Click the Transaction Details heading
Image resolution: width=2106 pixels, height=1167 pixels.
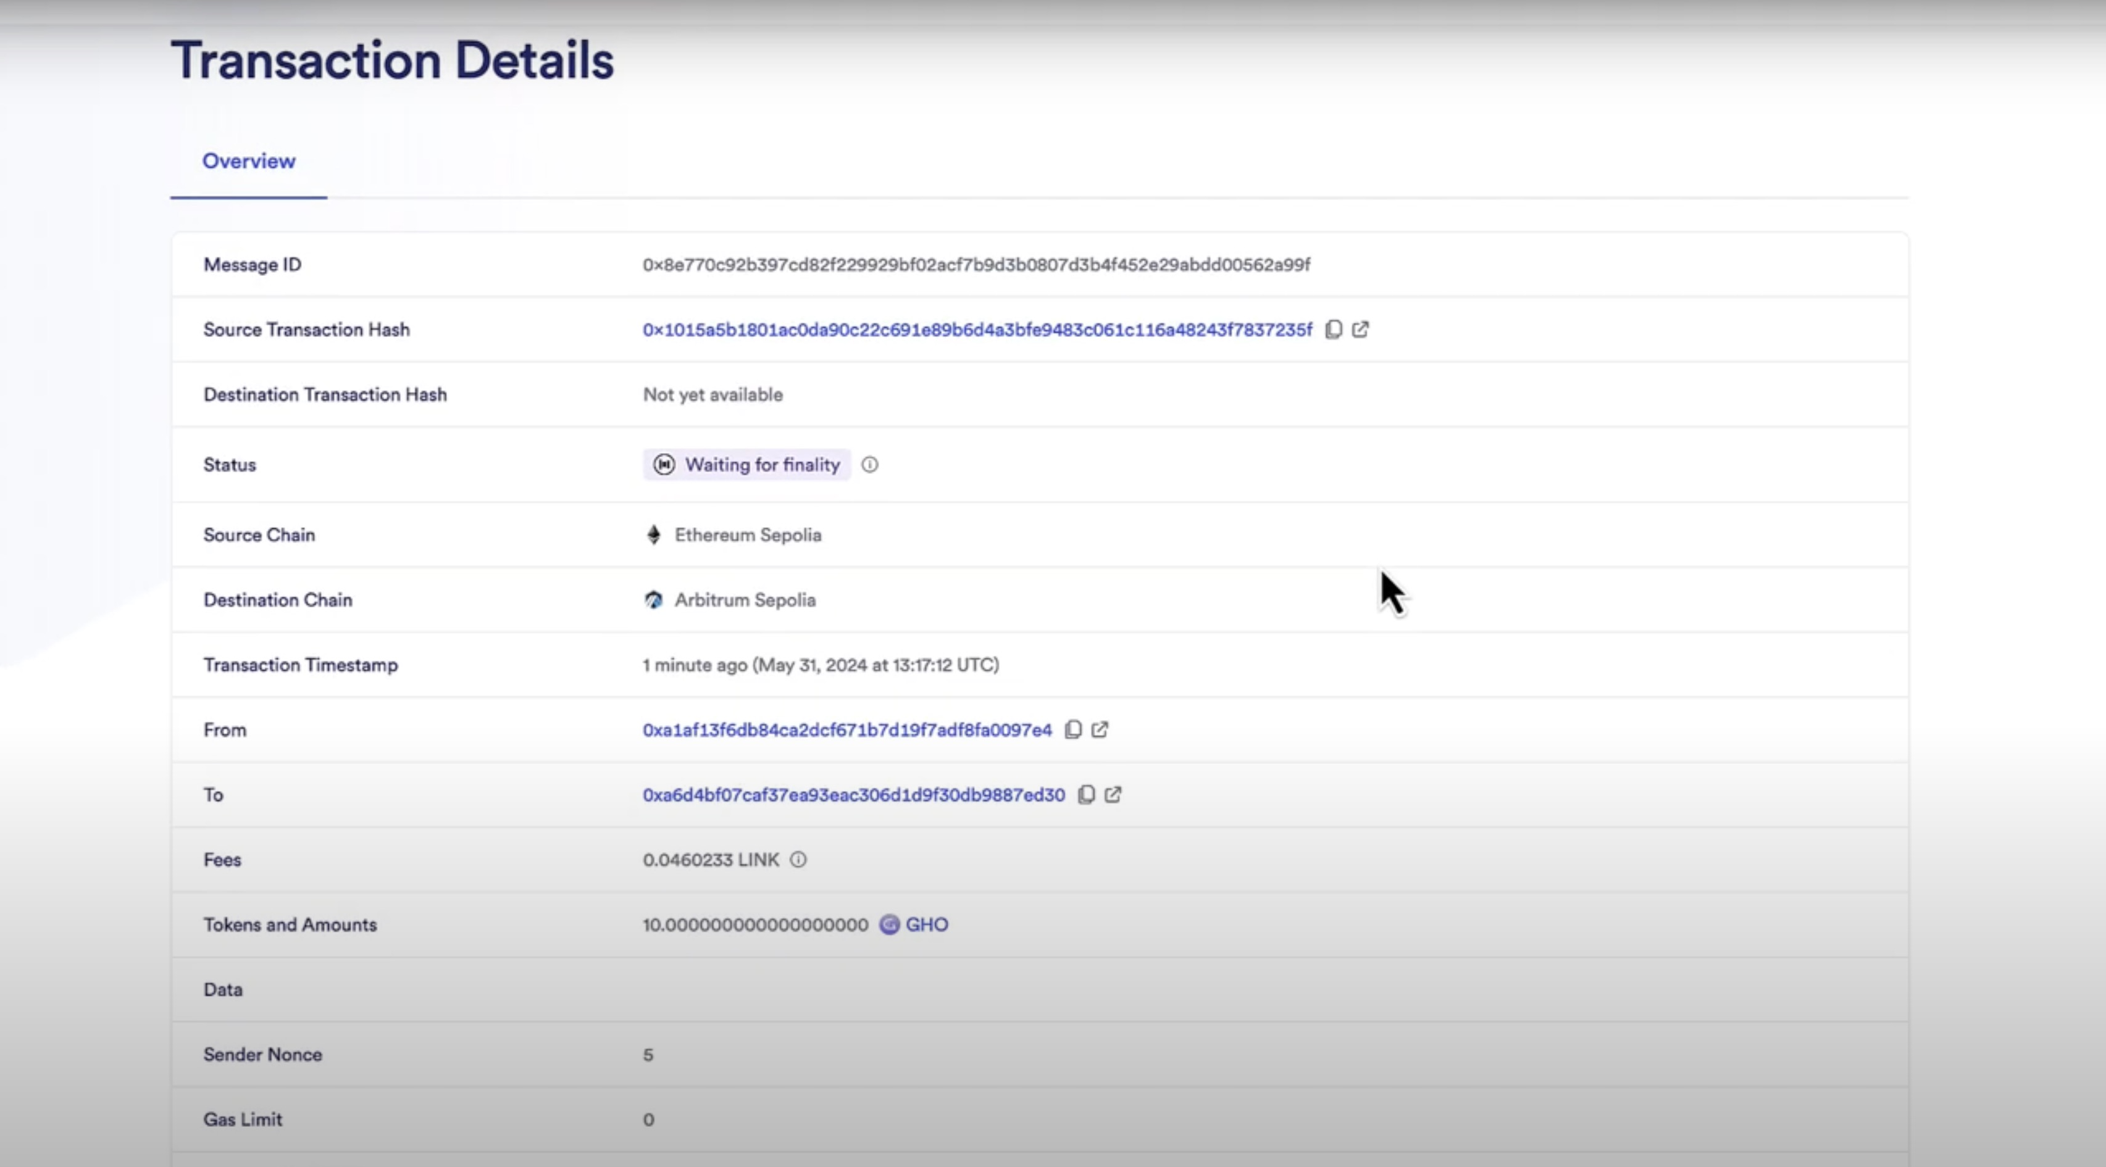pyautogui.click(x=393, y=60)
